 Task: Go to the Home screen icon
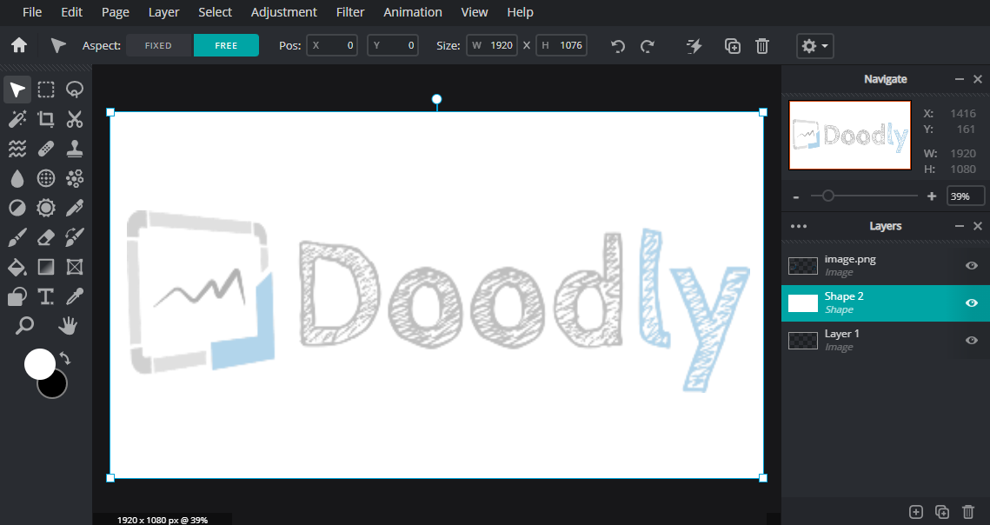19,45
